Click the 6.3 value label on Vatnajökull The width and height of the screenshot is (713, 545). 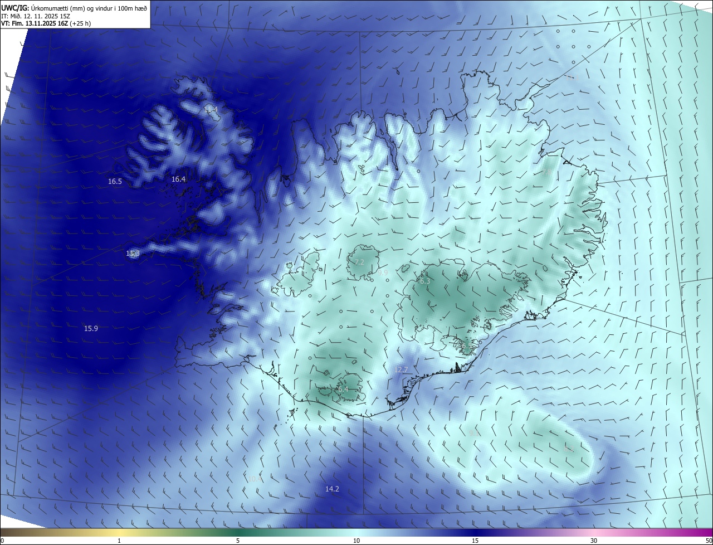click(425, 281)
